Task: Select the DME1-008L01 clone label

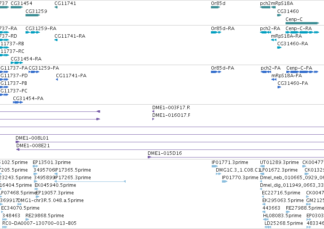Action: tap(32, 138)
